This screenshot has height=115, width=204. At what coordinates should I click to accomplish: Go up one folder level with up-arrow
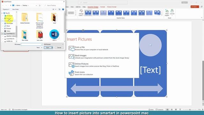(11, 5)
